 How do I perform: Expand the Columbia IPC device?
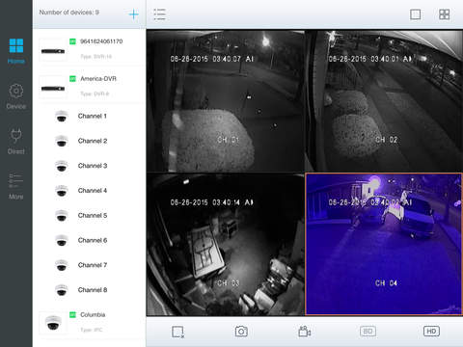89,322
